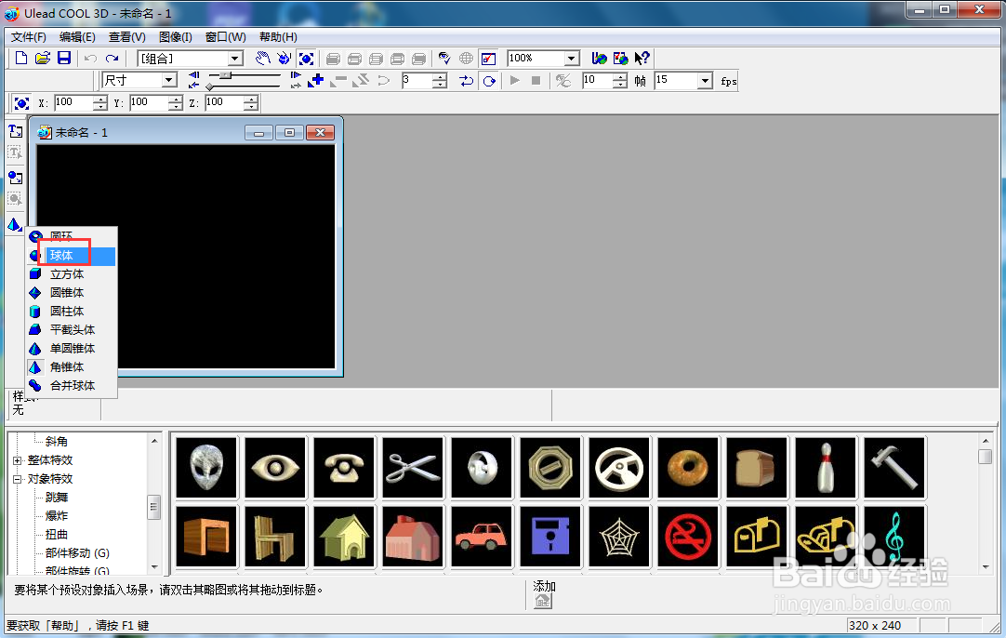Open the 15 fps frame rate dropdown

pyautogui.click(x=705, y=80)
